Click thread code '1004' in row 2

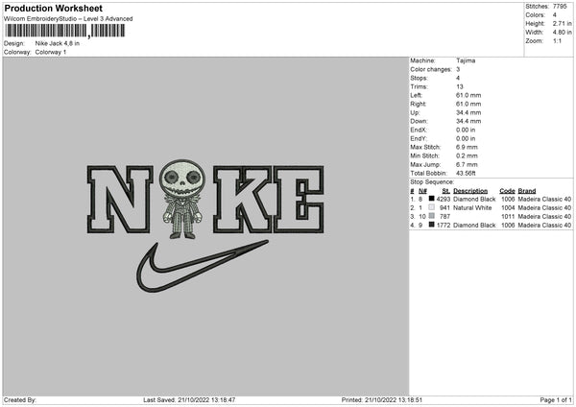[508, 208]
